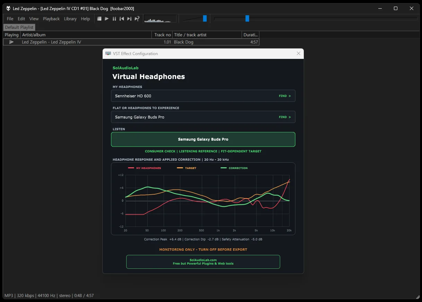422x302 pixels.
Task: Close the VST Effect Configuration dialog
Action: 299,53
